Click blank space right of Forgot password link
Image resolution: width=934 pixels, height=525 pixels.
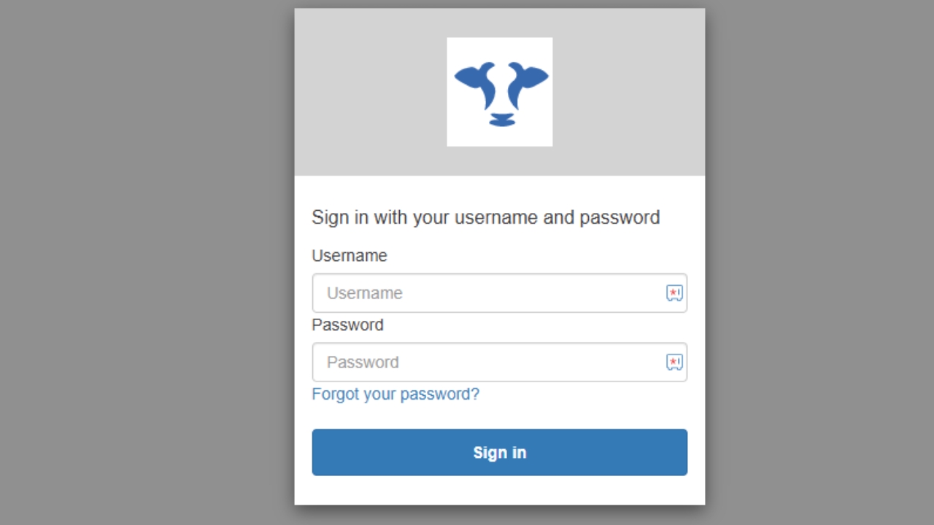tap(584, 394)
